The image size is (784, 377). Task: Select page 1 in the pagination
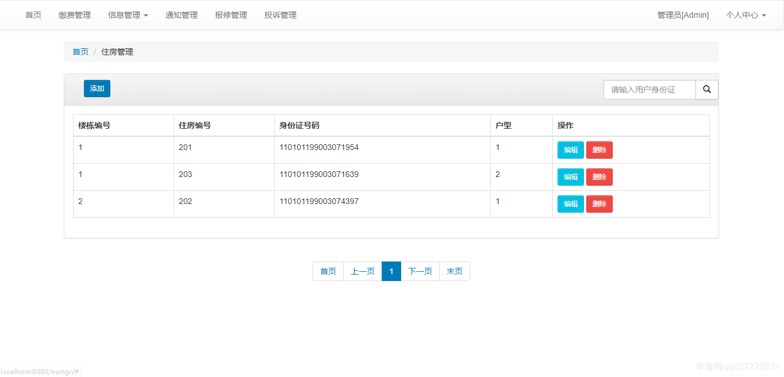point(391,271)
